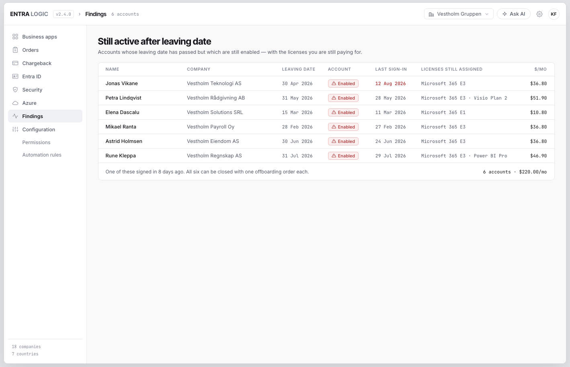This screenshot has height=367, width=570.
Task: Select Security in the sidebar
Action: pyautogui.click(x=45, y=90)
